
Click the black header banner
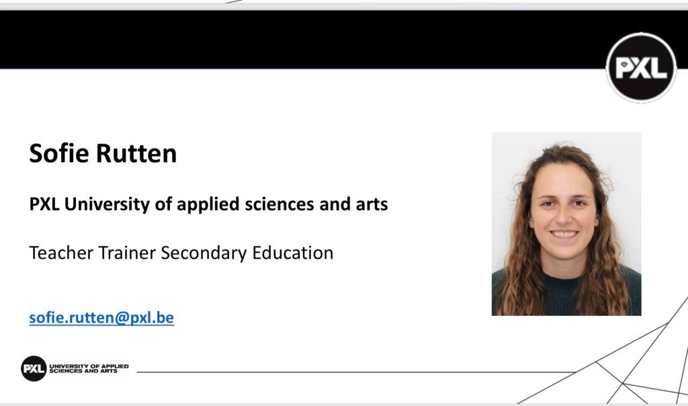pyautogui.click(x=302, y=39)
